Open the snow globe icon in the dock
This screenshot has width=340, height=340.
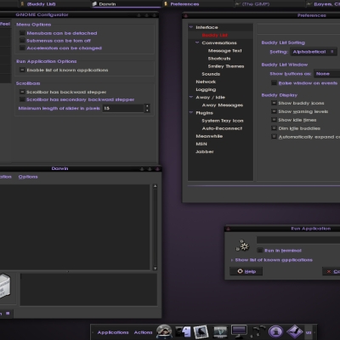click(164, 331)
